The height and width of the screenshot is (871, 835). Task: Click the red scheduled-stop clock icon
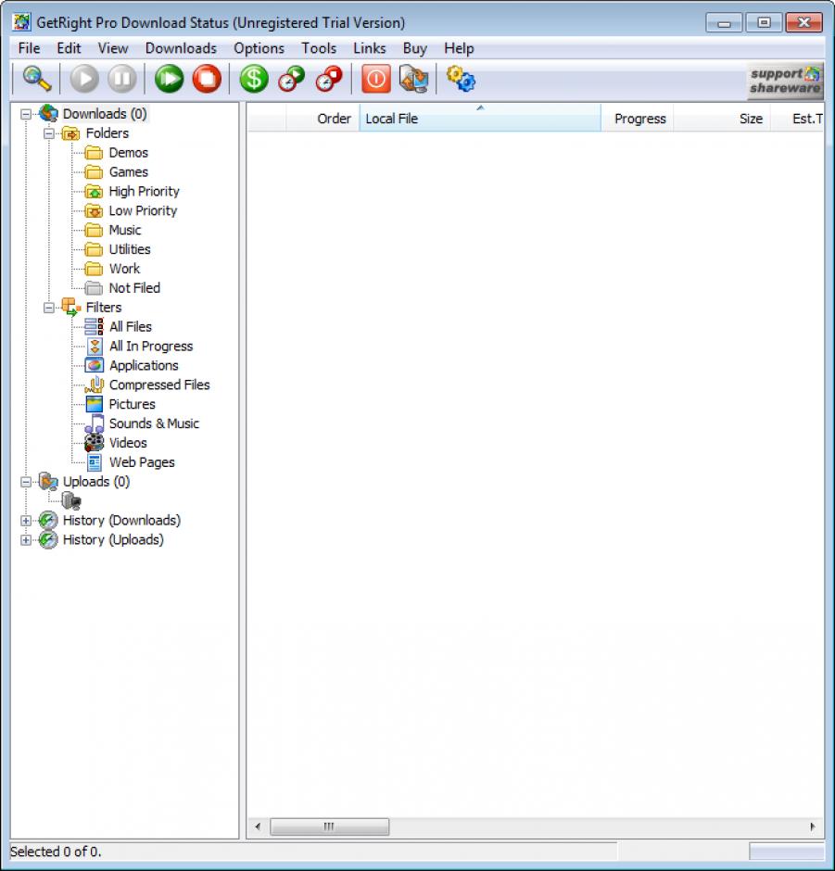[x=328, y=80]
